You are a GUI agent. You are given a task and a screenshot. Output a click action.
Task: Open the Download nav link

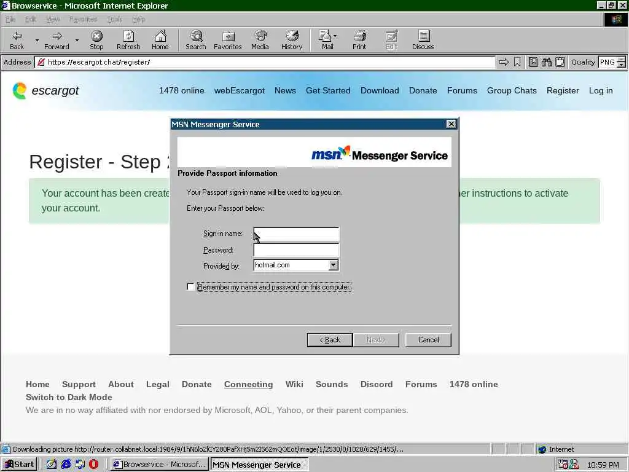pyautogui.click(x=380, y=91)
